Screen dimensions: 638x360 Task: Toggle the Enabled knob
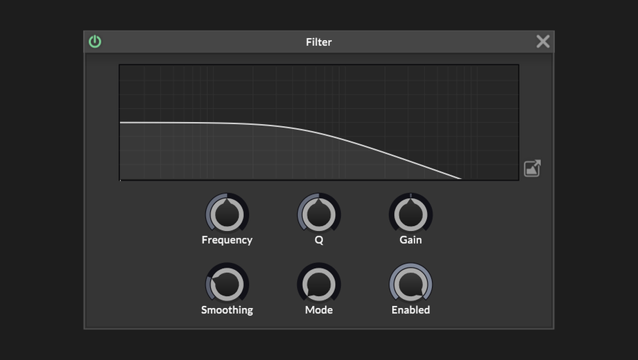point(411,284)
